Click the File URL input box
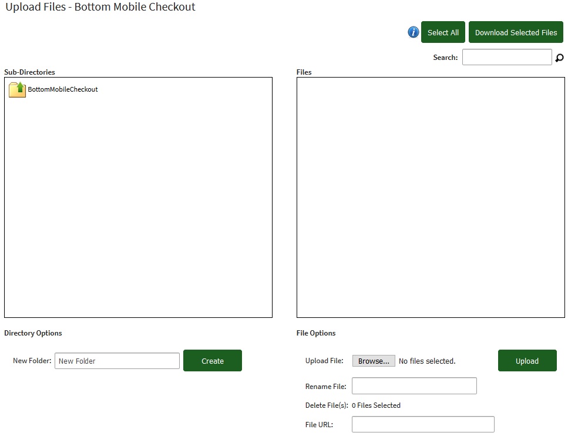The height and width of the screenshot is (436, 568). (423, 424)
